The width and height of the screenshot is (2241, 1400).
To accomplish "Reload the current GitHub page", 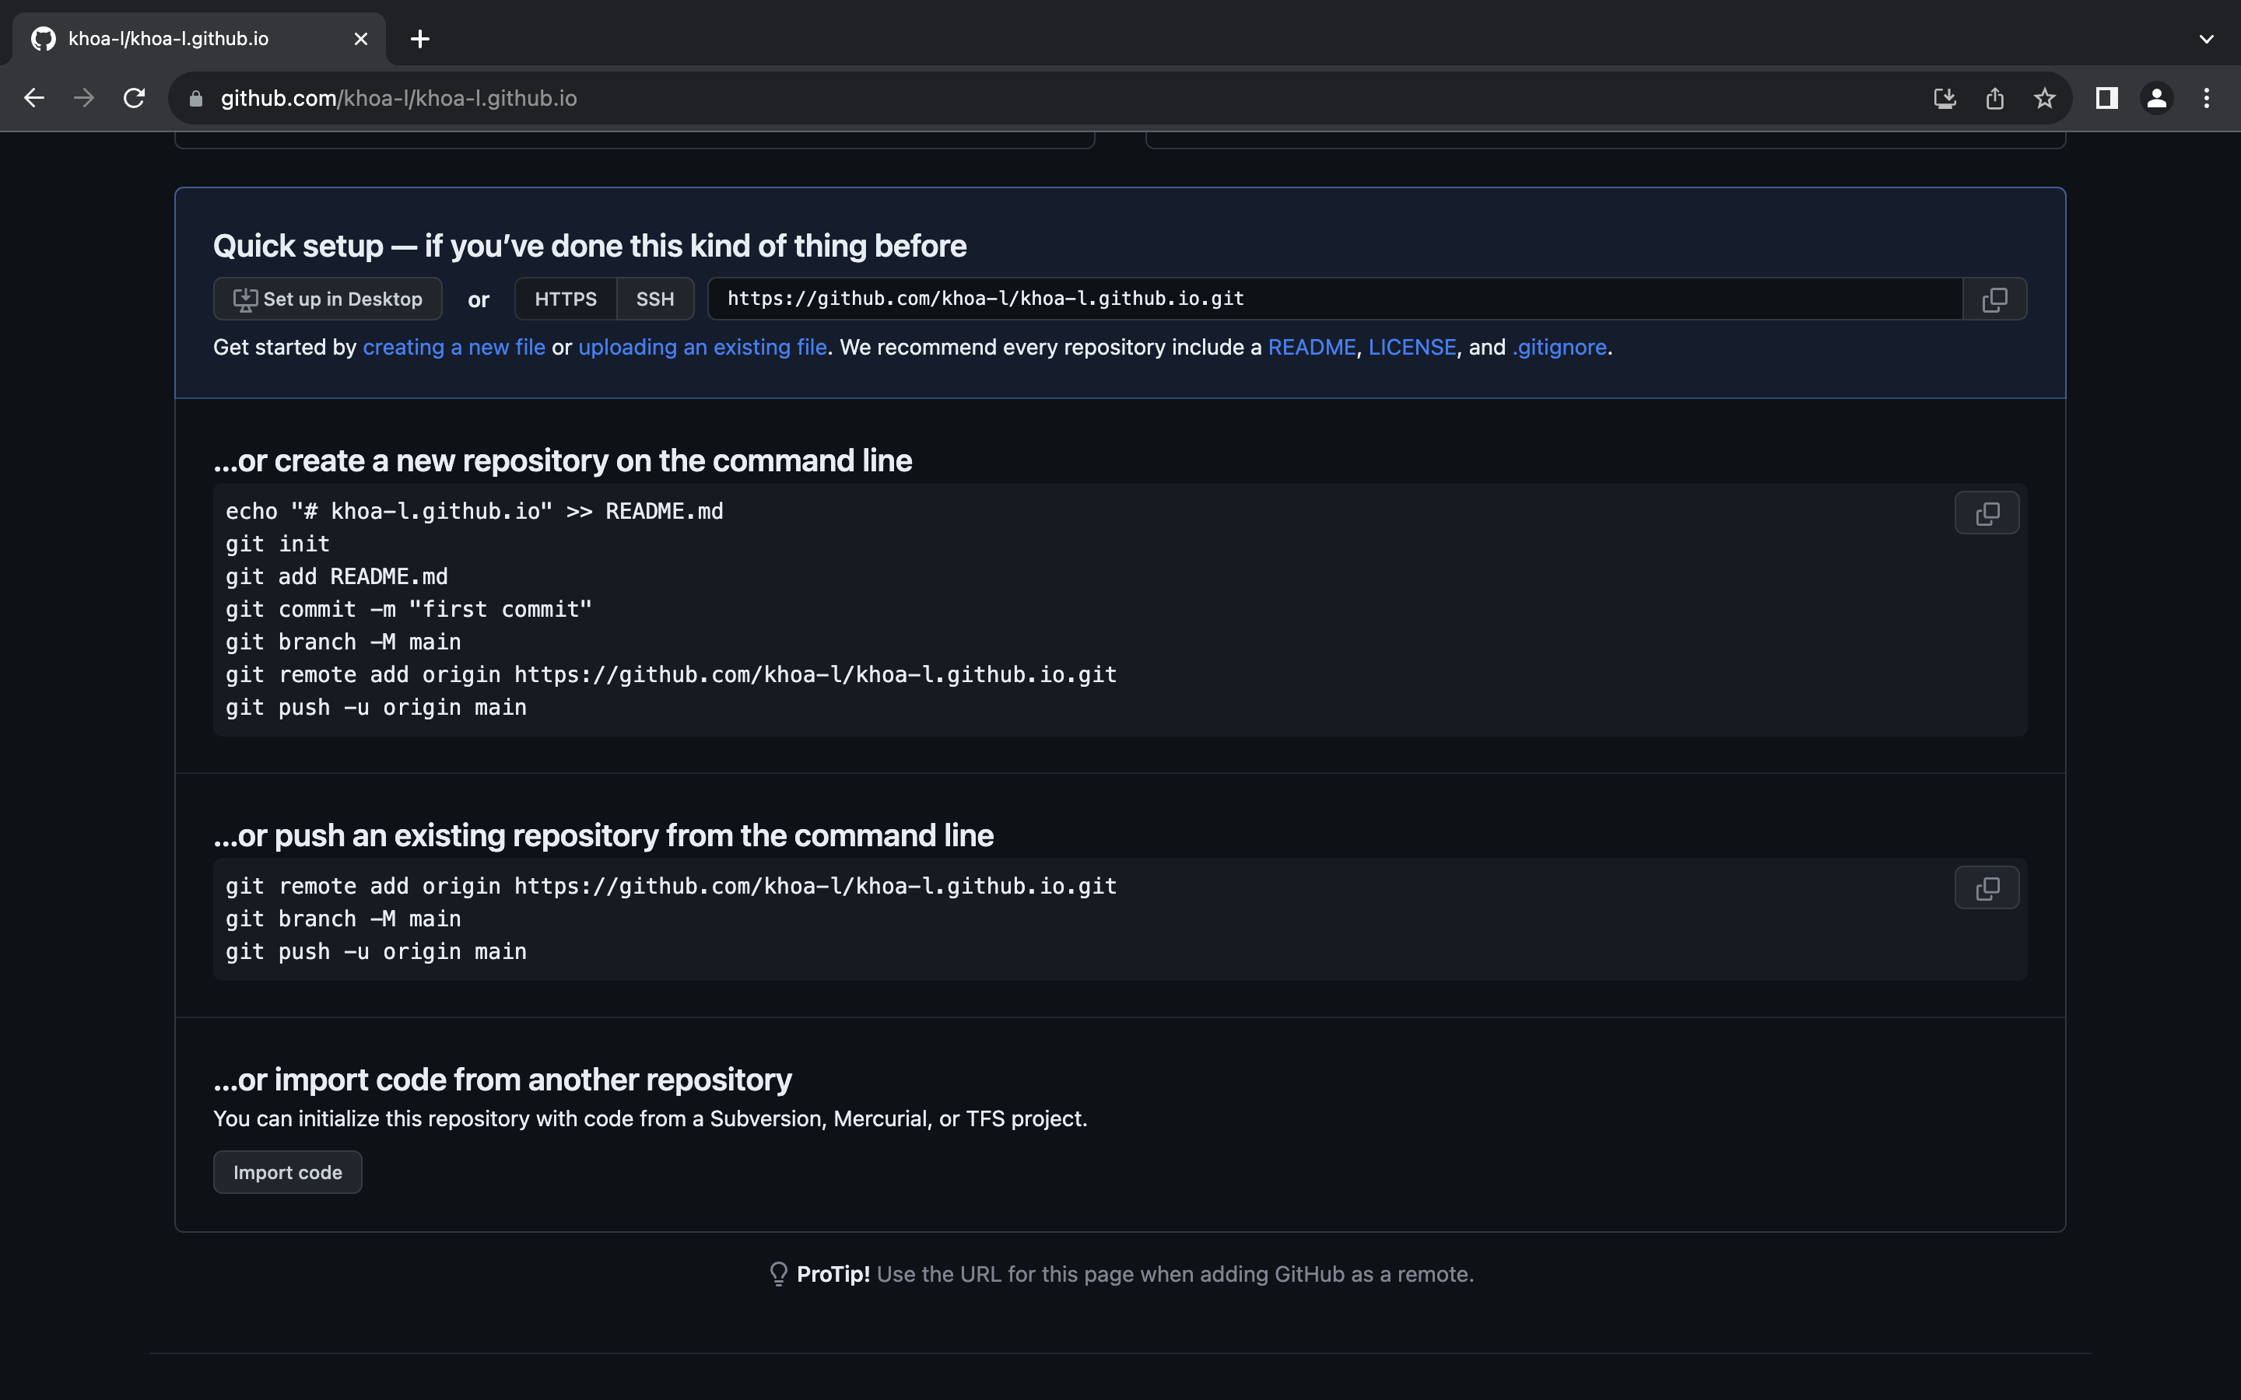I will click(x=135, y=98).
